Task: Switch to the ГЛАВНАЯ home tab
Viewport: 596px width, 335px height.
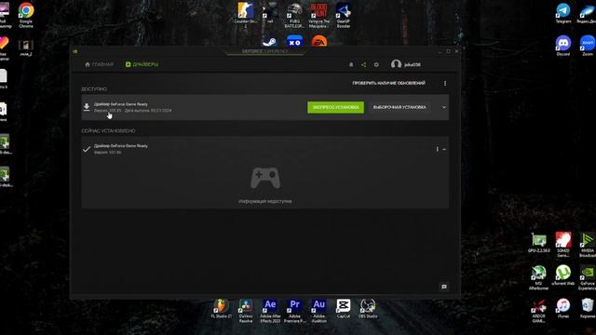Action: coord(100,64)
